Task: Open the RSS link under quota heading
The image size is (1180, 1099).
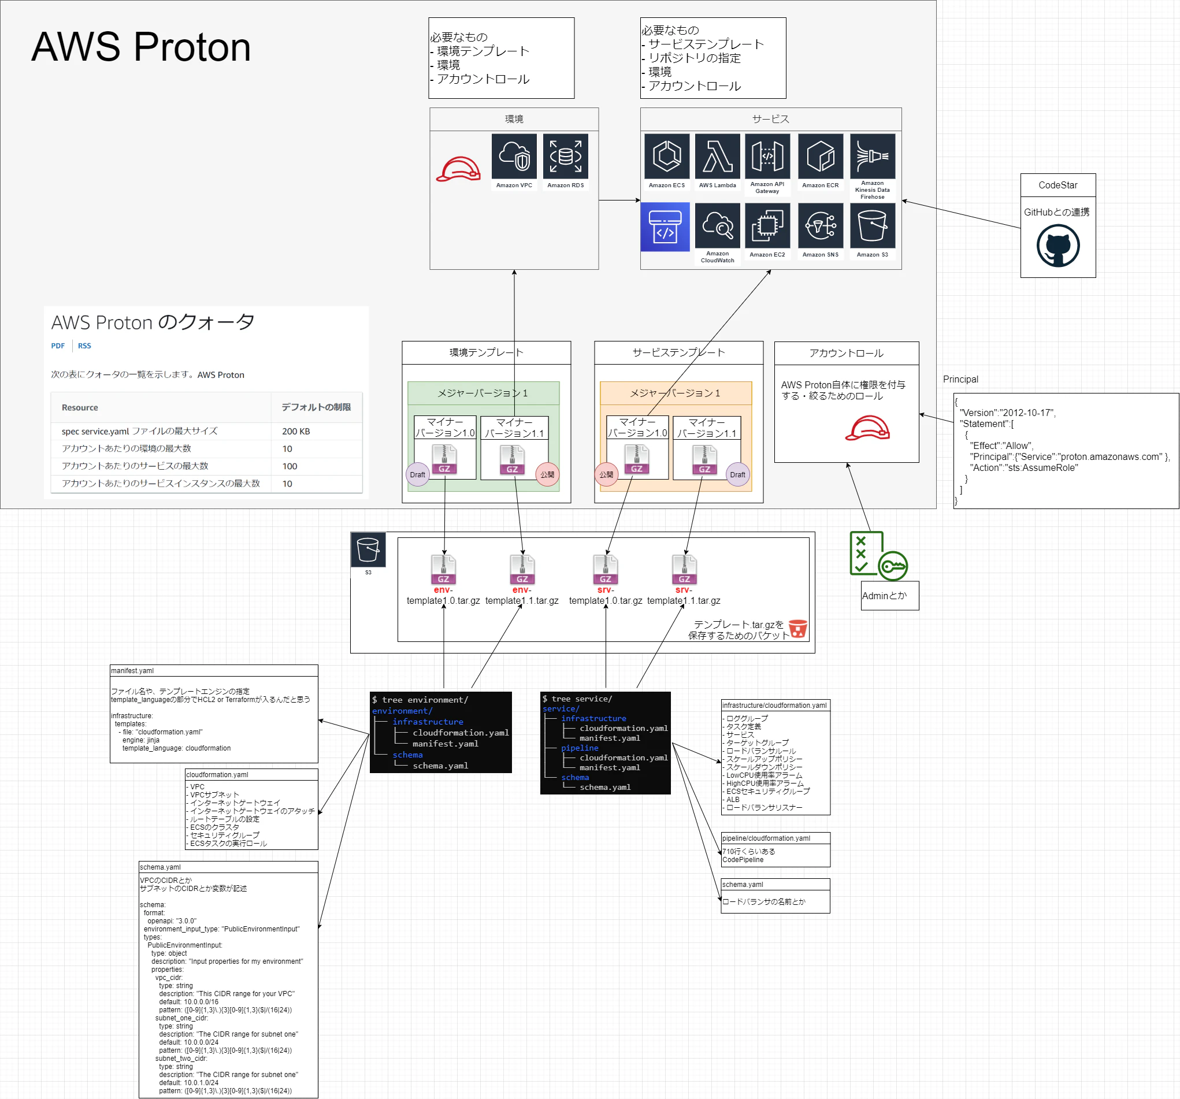Action: pyautogui.click(x=84, y=346)
